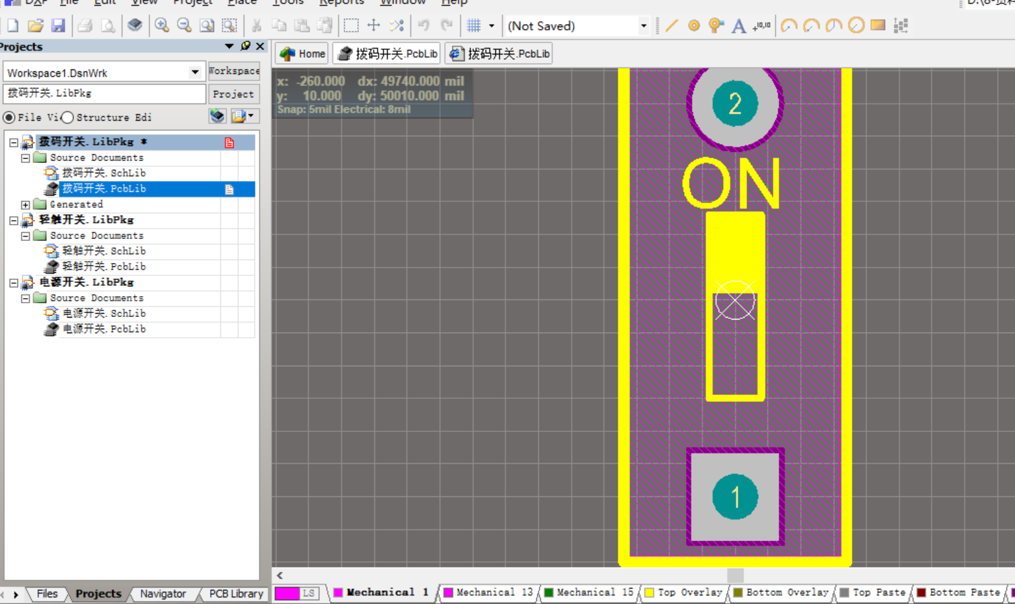Open the (Not Saved) view dropdown
Screen dimensions: 1015x604
[644, 26]
